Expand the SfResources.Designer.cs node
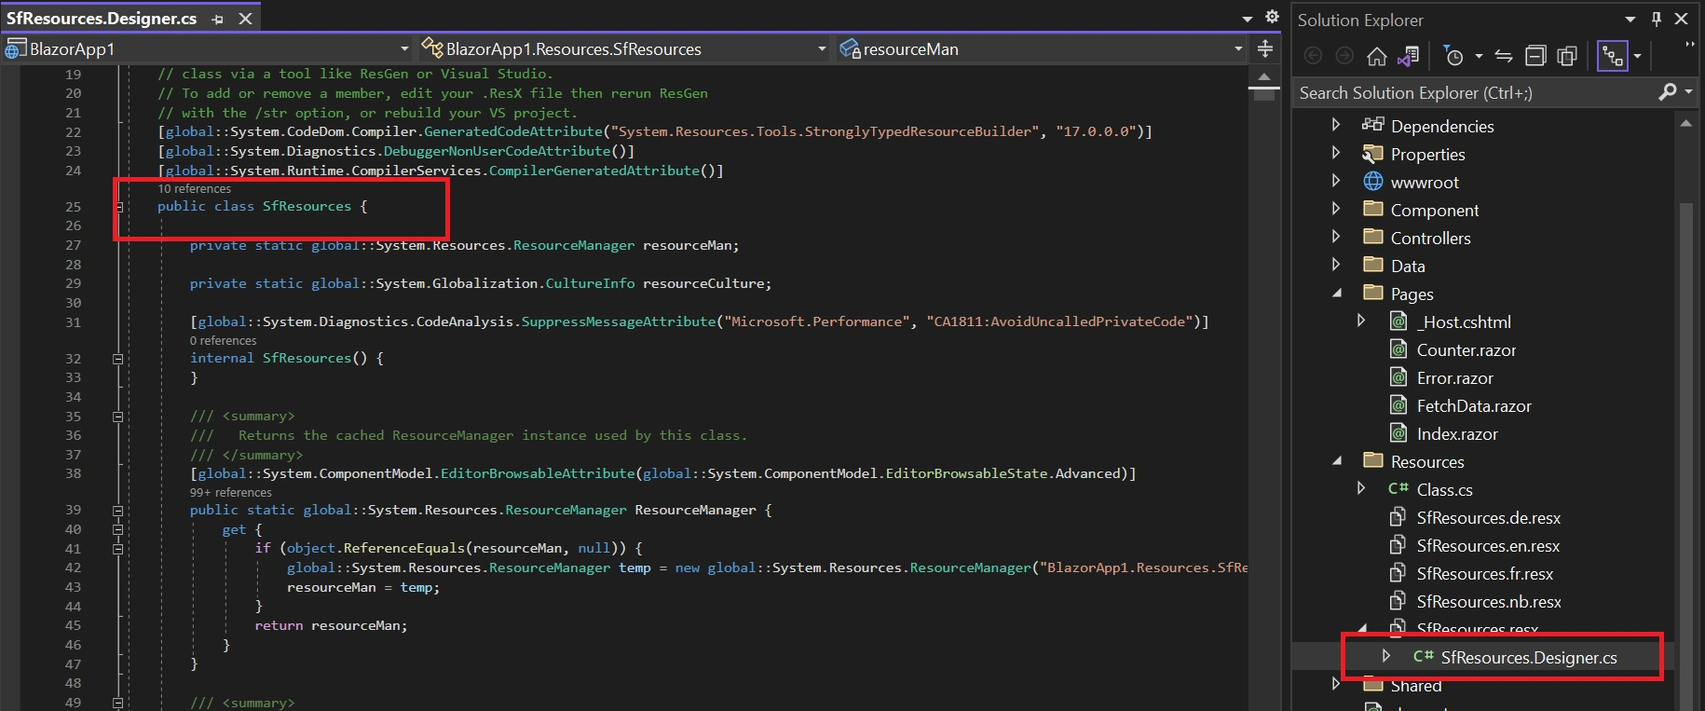Image resolution: width=1705 pixels, height=711 pixels. point(1386,656)
